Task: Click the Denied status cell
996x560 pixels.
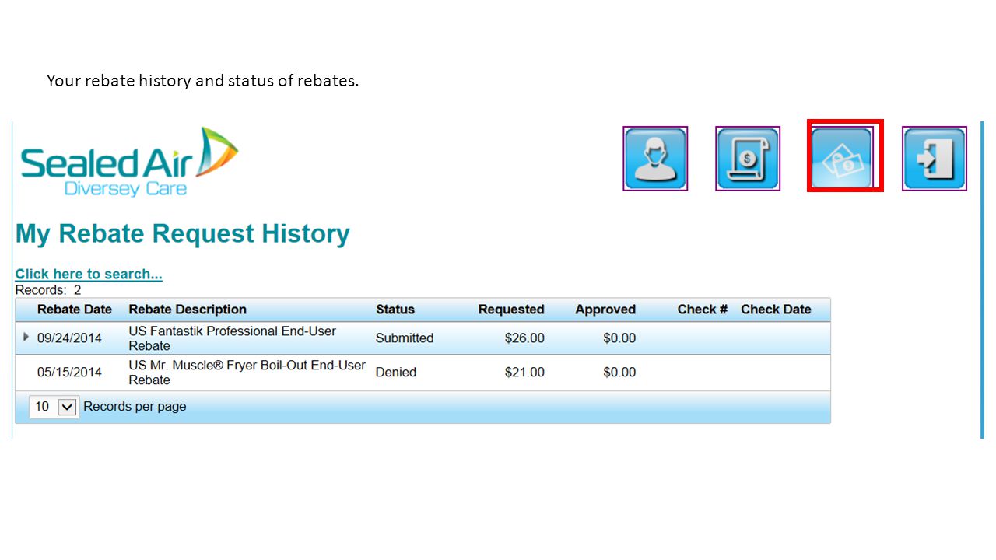Action: tap(396, 373)
